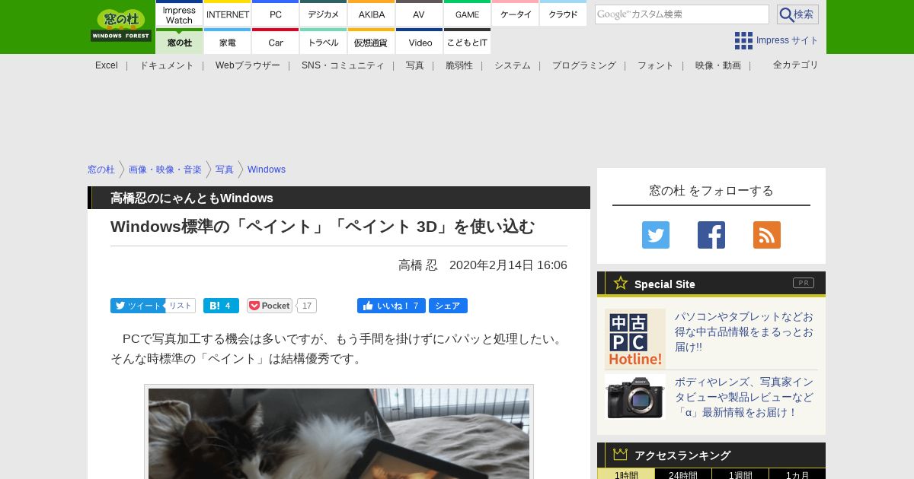Open the Twitter follow icon

point(656,235)
